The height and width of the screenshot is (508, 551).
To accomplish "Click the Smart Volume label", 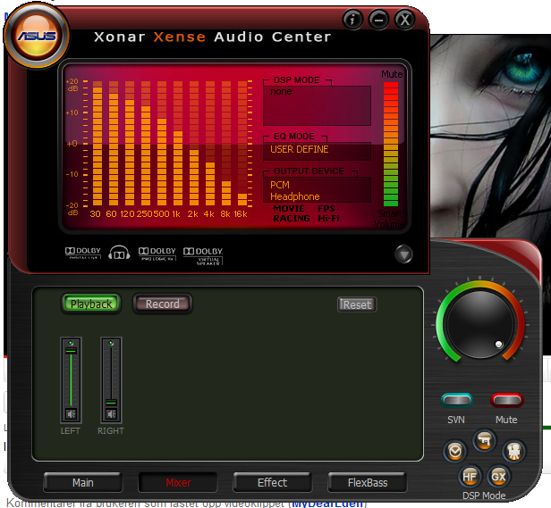I will (389, 219).
